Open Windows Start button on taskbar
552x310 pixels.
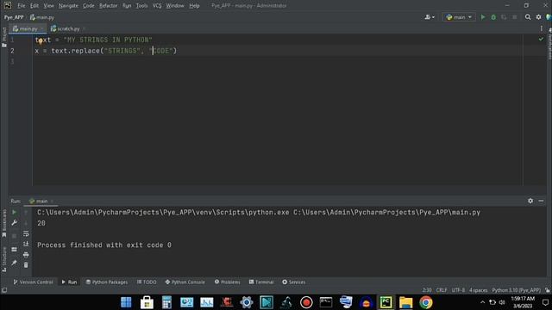tap(126, 302)
